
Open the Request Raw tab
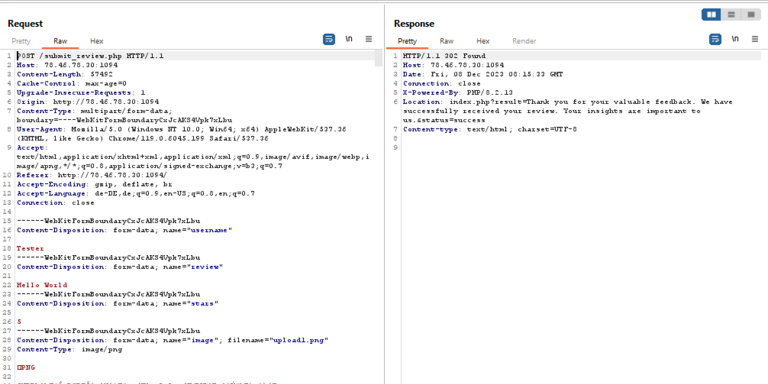(60, 41)
